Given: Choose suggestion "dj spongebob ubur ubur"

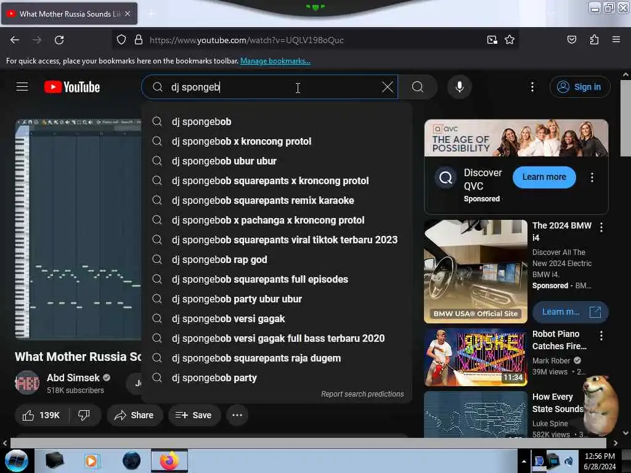Looking at the screenshot, I should [x=277, y=161].
